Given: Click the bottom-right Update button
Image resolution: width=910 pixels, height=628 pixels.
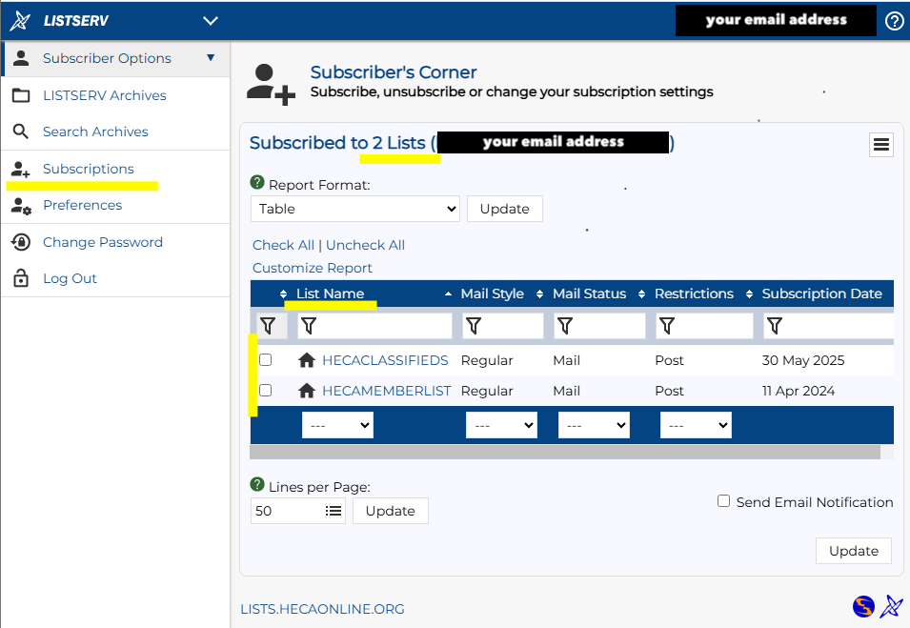Looking at the screenshot, I should 854,551.
